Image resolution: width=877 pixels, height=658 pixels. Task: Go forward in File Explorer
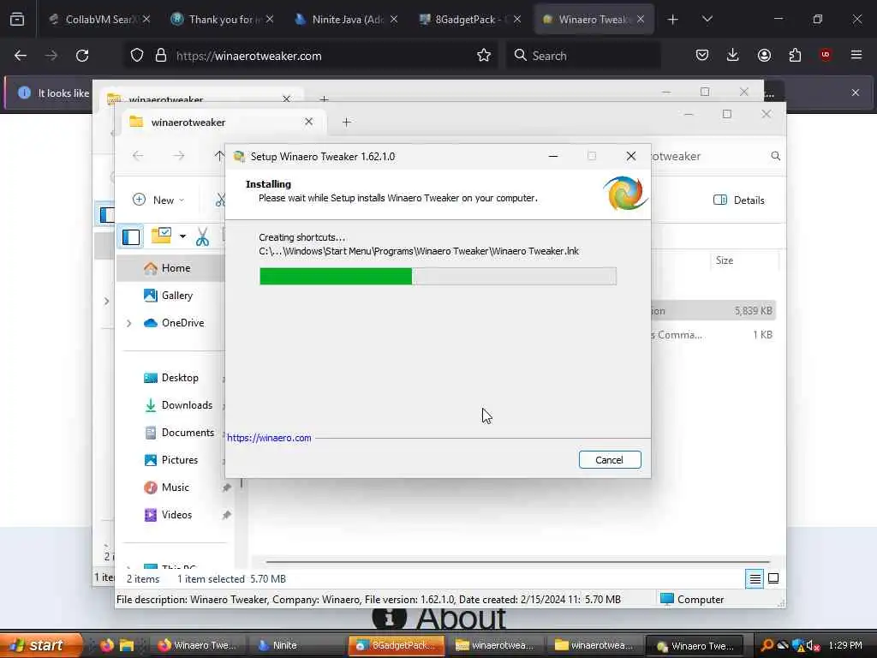point(178,156)
